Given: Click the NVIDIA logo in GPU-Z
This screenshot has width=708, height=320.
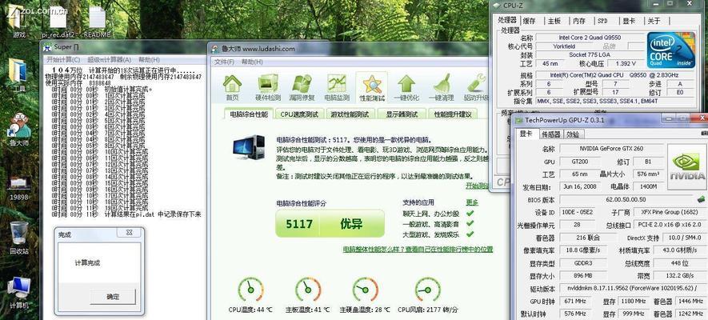Looking at the screenshot, I should pos(686,166).
